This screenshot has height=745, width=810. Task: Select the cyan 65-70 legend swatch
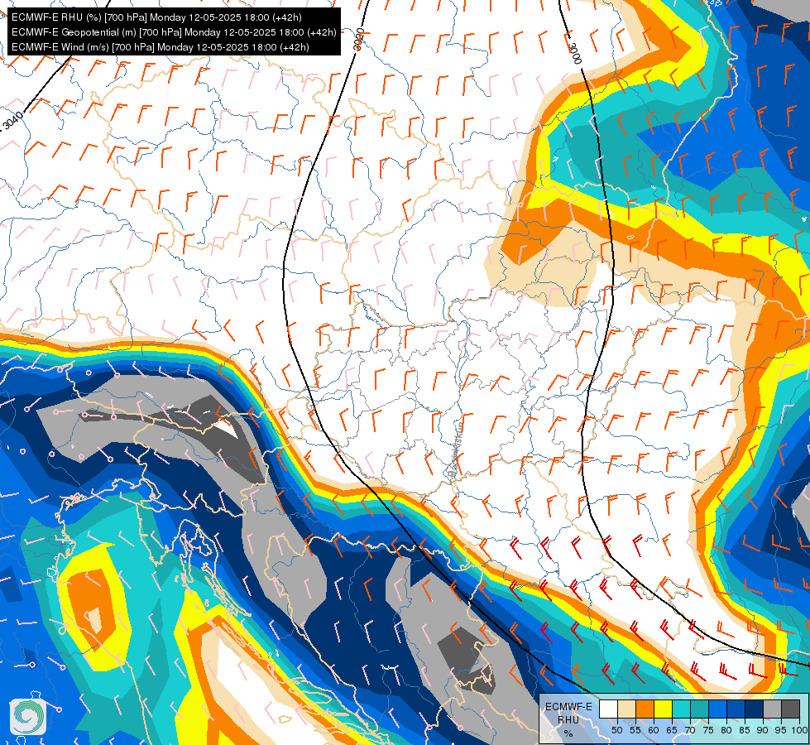(x=681, y=709)
